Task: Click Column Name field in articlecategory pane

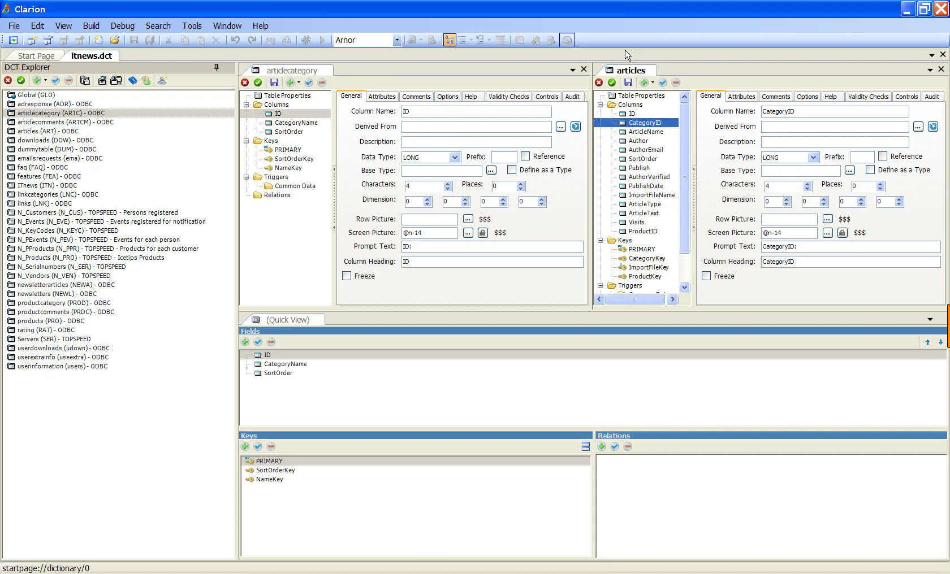Action: point(476,111)
